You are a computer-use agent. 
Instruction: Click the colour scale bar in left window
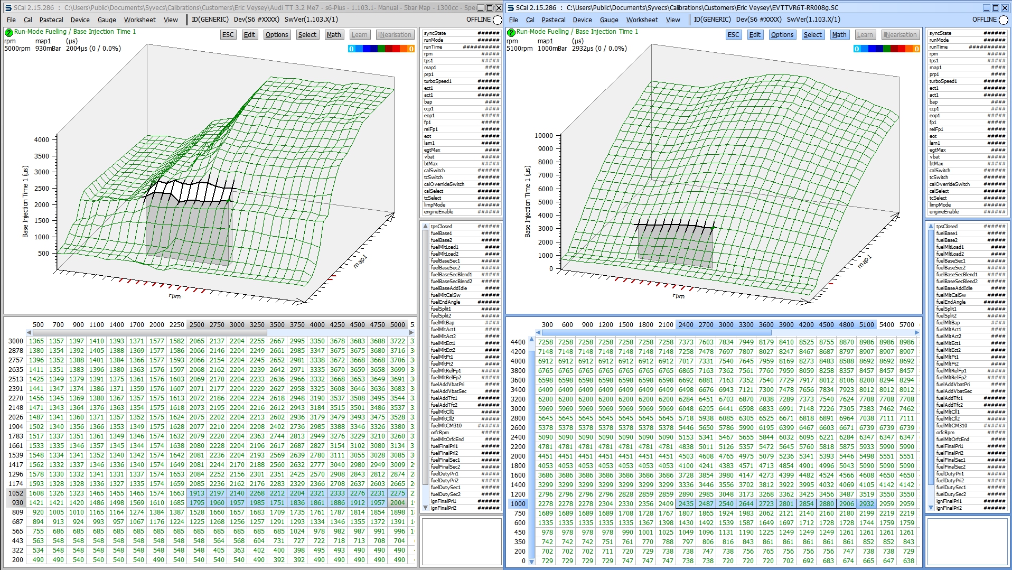coord(381,49)
